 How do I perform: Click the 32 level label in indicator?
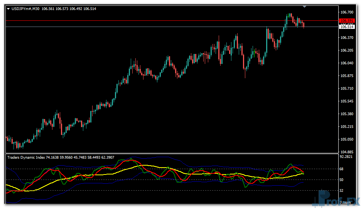point(342,191)
